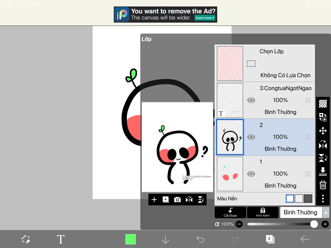Viewport: 331px width, 248px height.
Task: Toggle Cắt Đoạn clipping
Action: [x=230, y=212]
